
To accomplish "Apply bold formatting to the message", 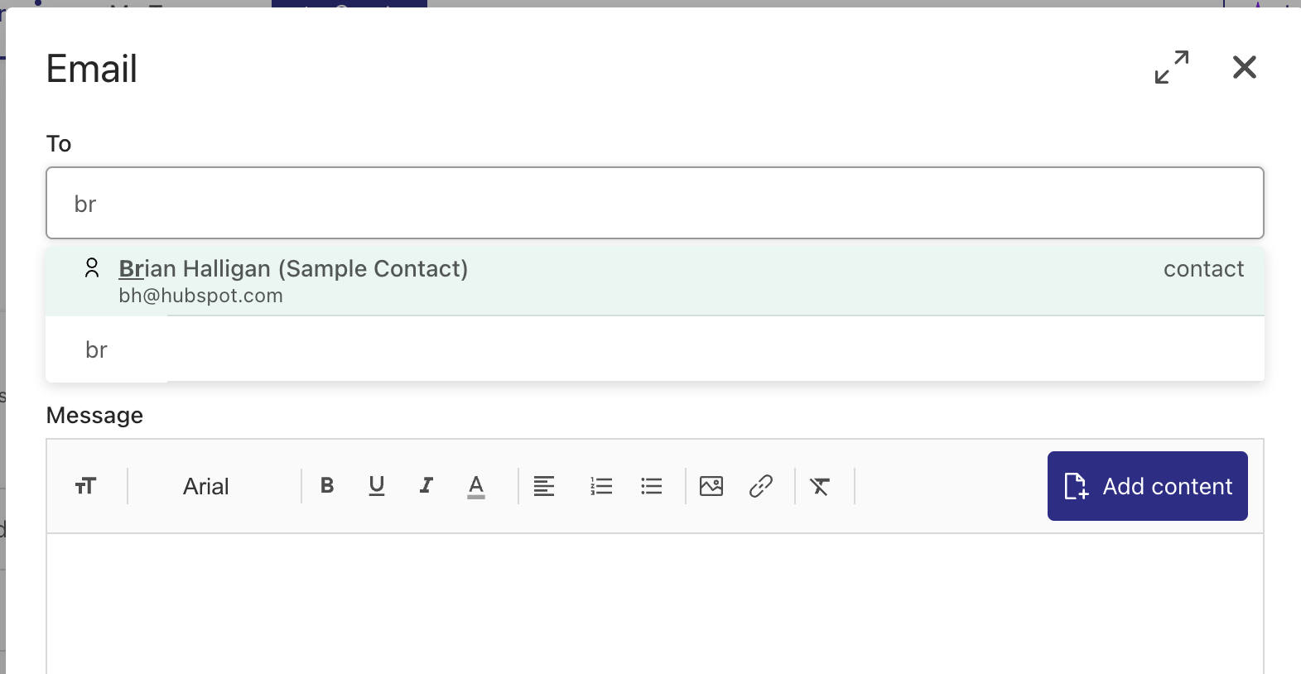I will coord(327,486).
